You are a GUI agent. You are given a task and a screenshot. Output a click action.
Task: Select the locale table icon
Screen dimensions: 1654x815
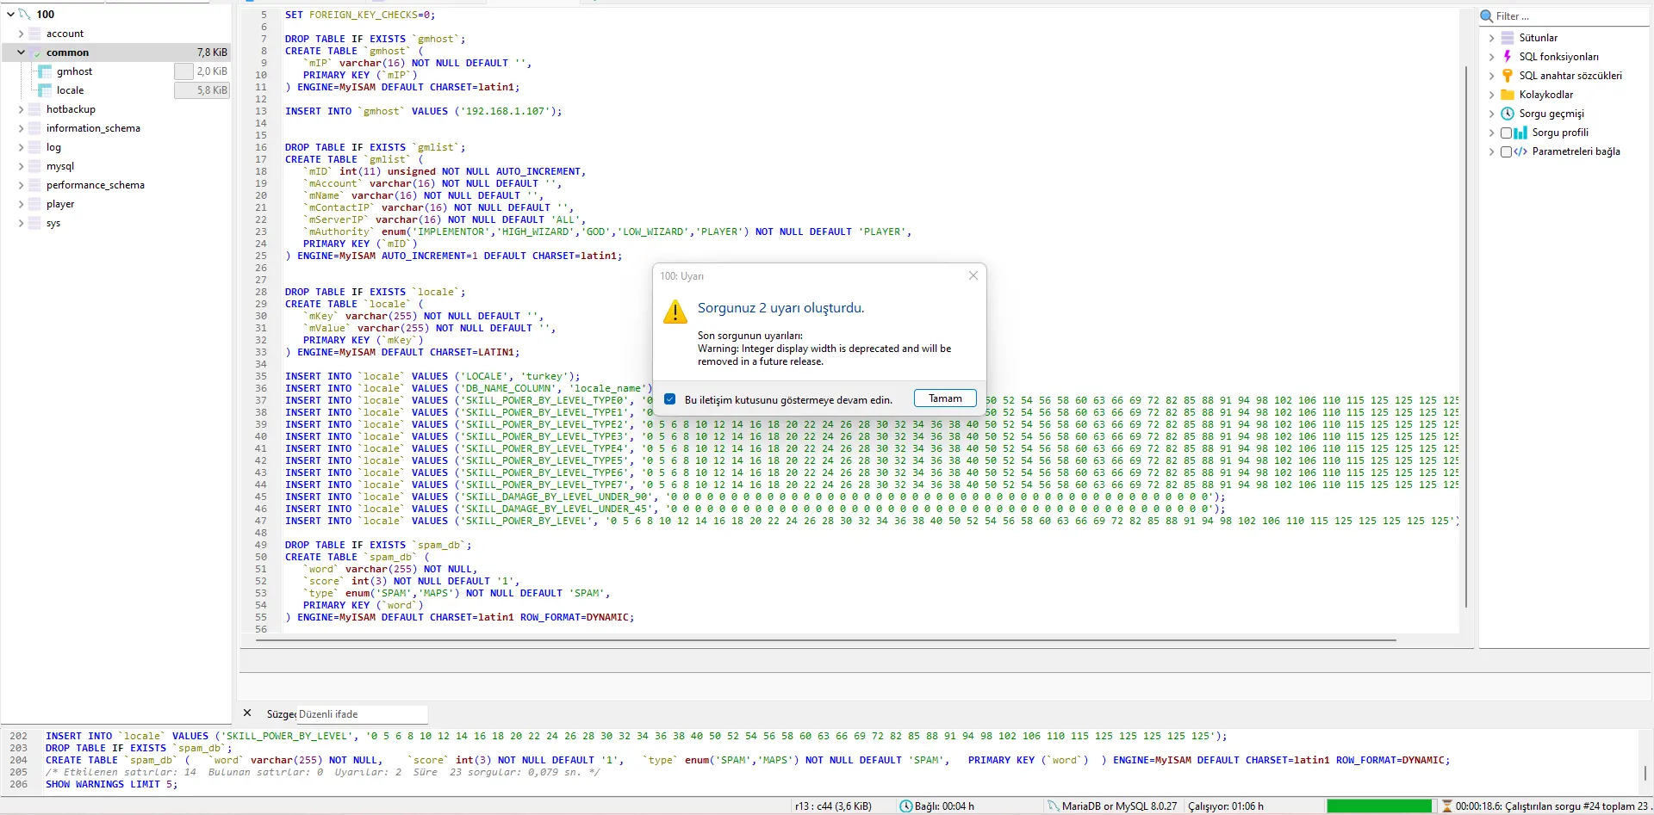pos(46,90)
